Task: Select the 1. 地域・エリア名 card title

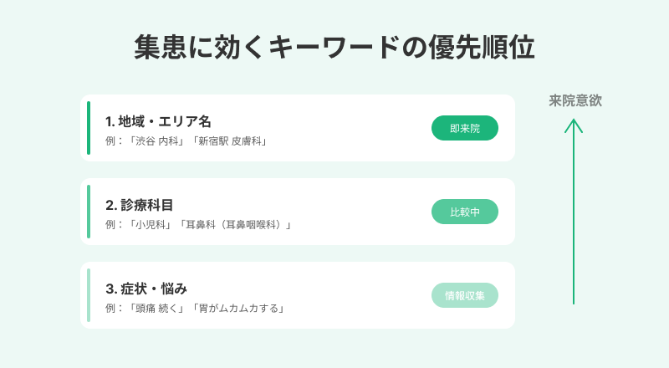Action: [158, 121]
